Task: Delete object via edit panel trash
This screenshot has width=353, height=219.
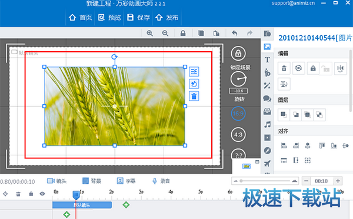Action: click(x=284, y=68)
